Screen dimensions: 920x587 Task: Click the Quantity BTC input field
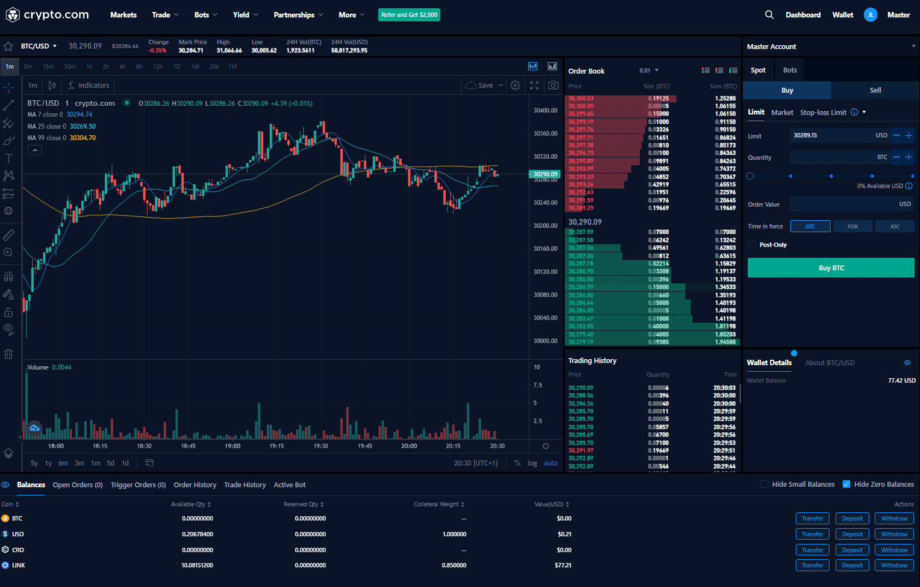(x=839, y=157)
